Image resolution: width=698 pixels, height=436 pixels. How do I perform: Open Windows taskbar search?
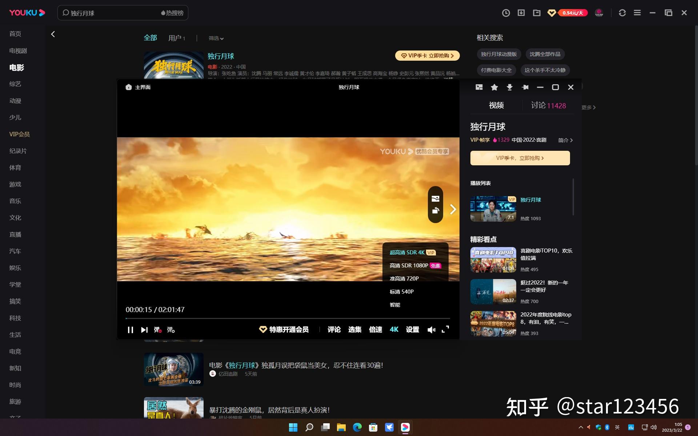pyautogui.click(x=309, y=427)
